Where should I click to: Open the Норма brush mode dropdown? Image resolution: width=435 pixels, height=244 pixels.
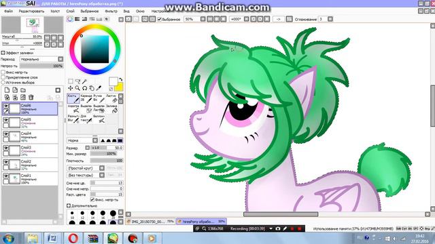click(95, 140)
